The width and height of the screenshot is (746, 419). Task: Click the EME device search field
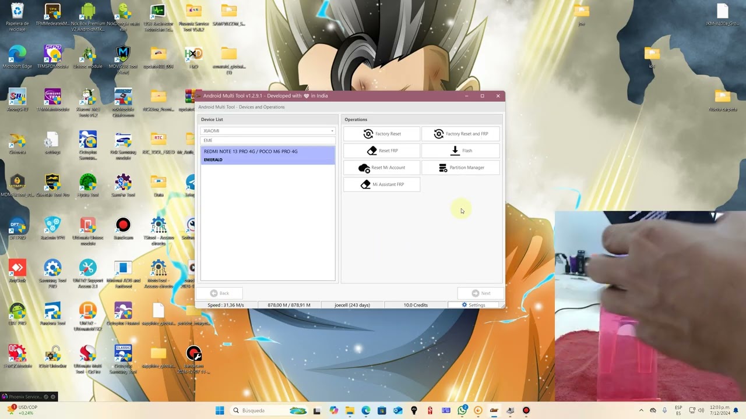(x=268, y=140)
